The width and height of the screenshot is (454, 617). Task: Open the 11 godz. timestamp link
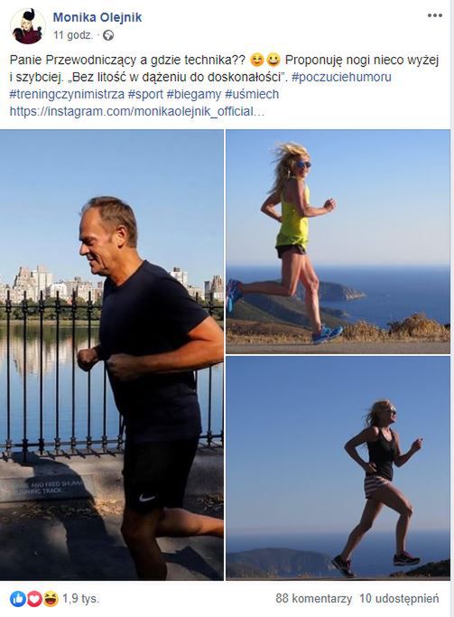pos(73,35)
